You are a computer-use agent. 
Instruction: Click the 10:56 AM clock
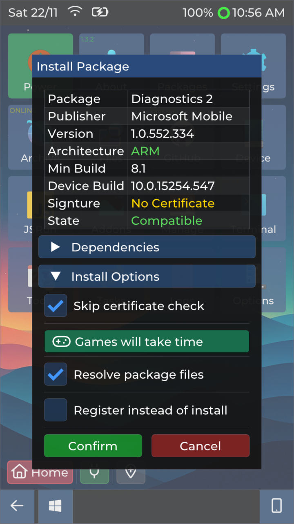click(258, 13)
